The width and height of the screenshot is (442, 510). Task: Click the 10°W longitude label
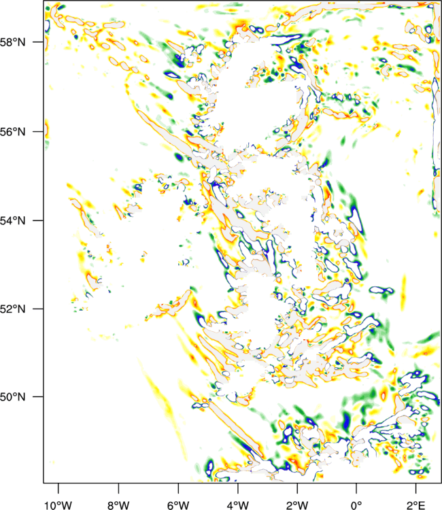tap(58, 505)
